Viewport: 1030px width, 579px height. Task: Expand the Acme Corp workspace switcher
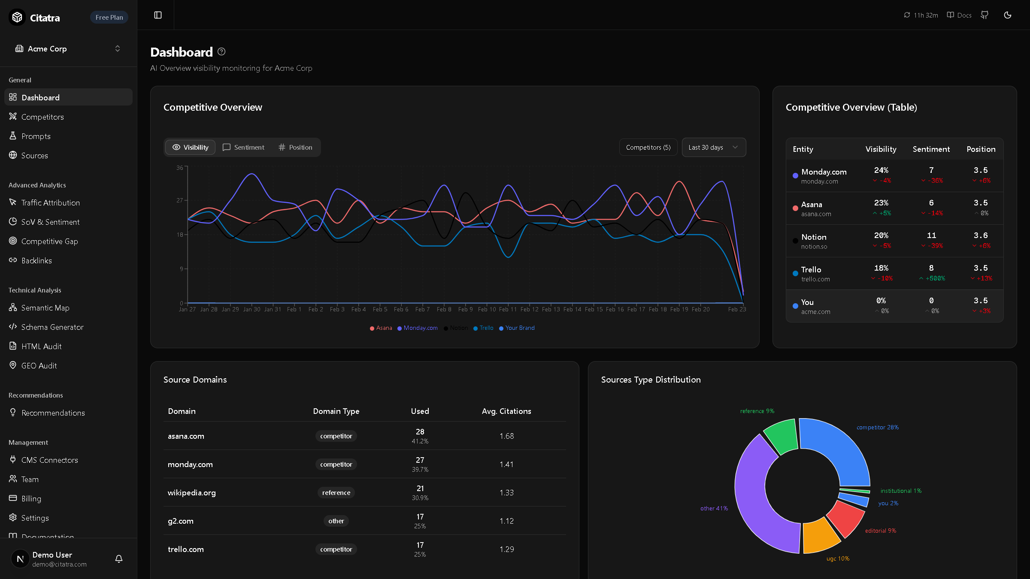coord(68,48)
